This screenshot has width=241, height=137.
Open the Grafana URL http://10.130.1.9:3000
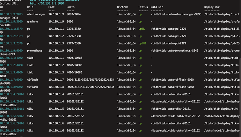click(x=47, y=3)
